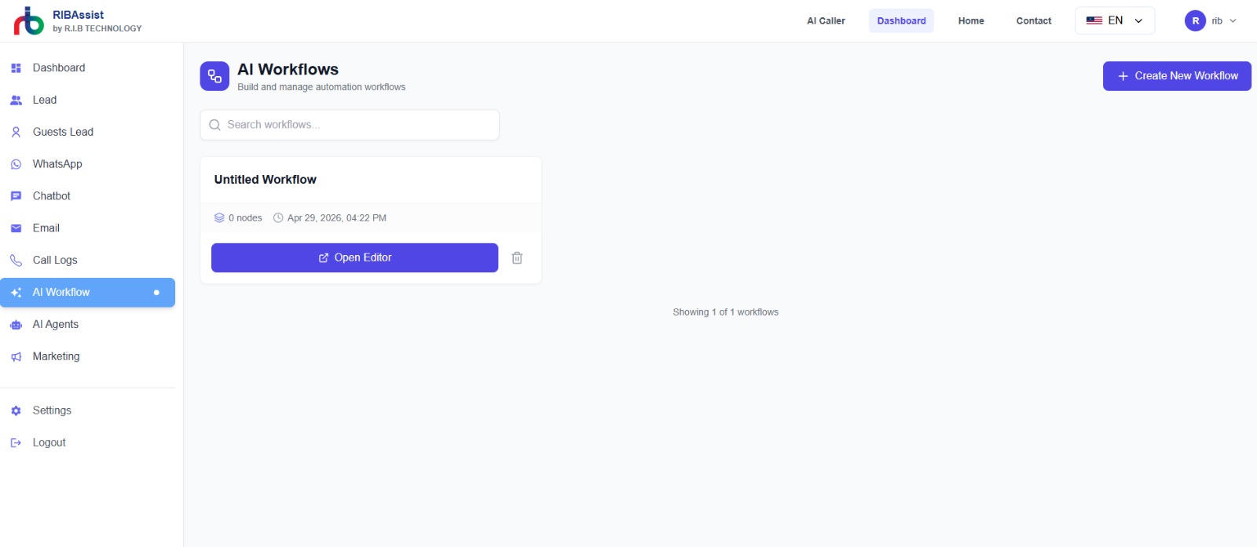This screenshot has width=1257, height=547.
Task: Click the US flag language icon
Action: tap(1094, 20)
